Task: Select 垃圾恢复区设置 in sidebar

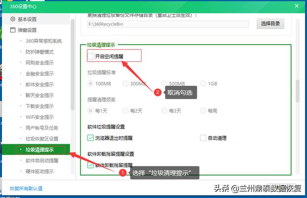Action: [x=42, y=139]
